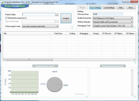Sort by Total Time column header
The image size is (139, 101).
(58, 33)
